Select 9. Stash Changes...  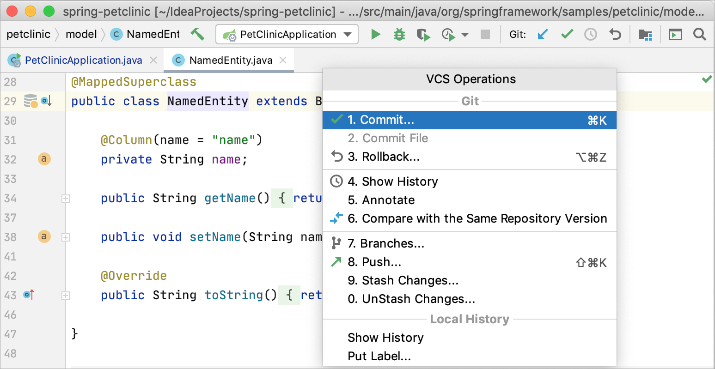coord(470,281)
